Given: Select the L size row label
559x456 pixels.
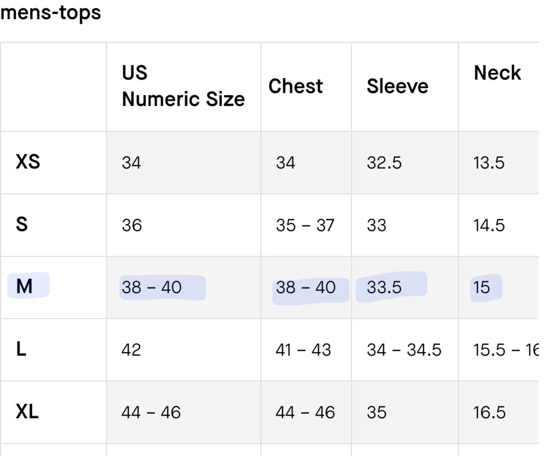Looking at the screenshot, I should [21, 348].
